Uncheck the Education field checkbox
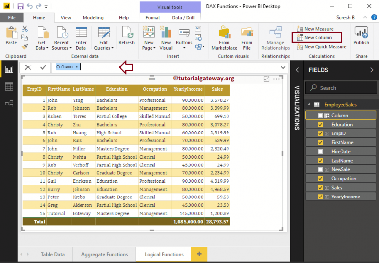This screenshot has width=379, height=263. (x=320, y=125)
